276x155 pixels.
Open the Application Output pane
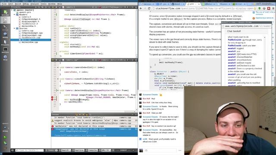pos(78,150)
